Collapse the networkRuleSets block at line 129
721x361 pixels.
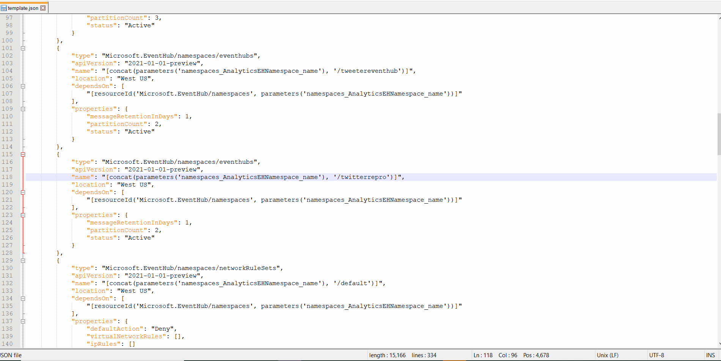coord(23,261)
